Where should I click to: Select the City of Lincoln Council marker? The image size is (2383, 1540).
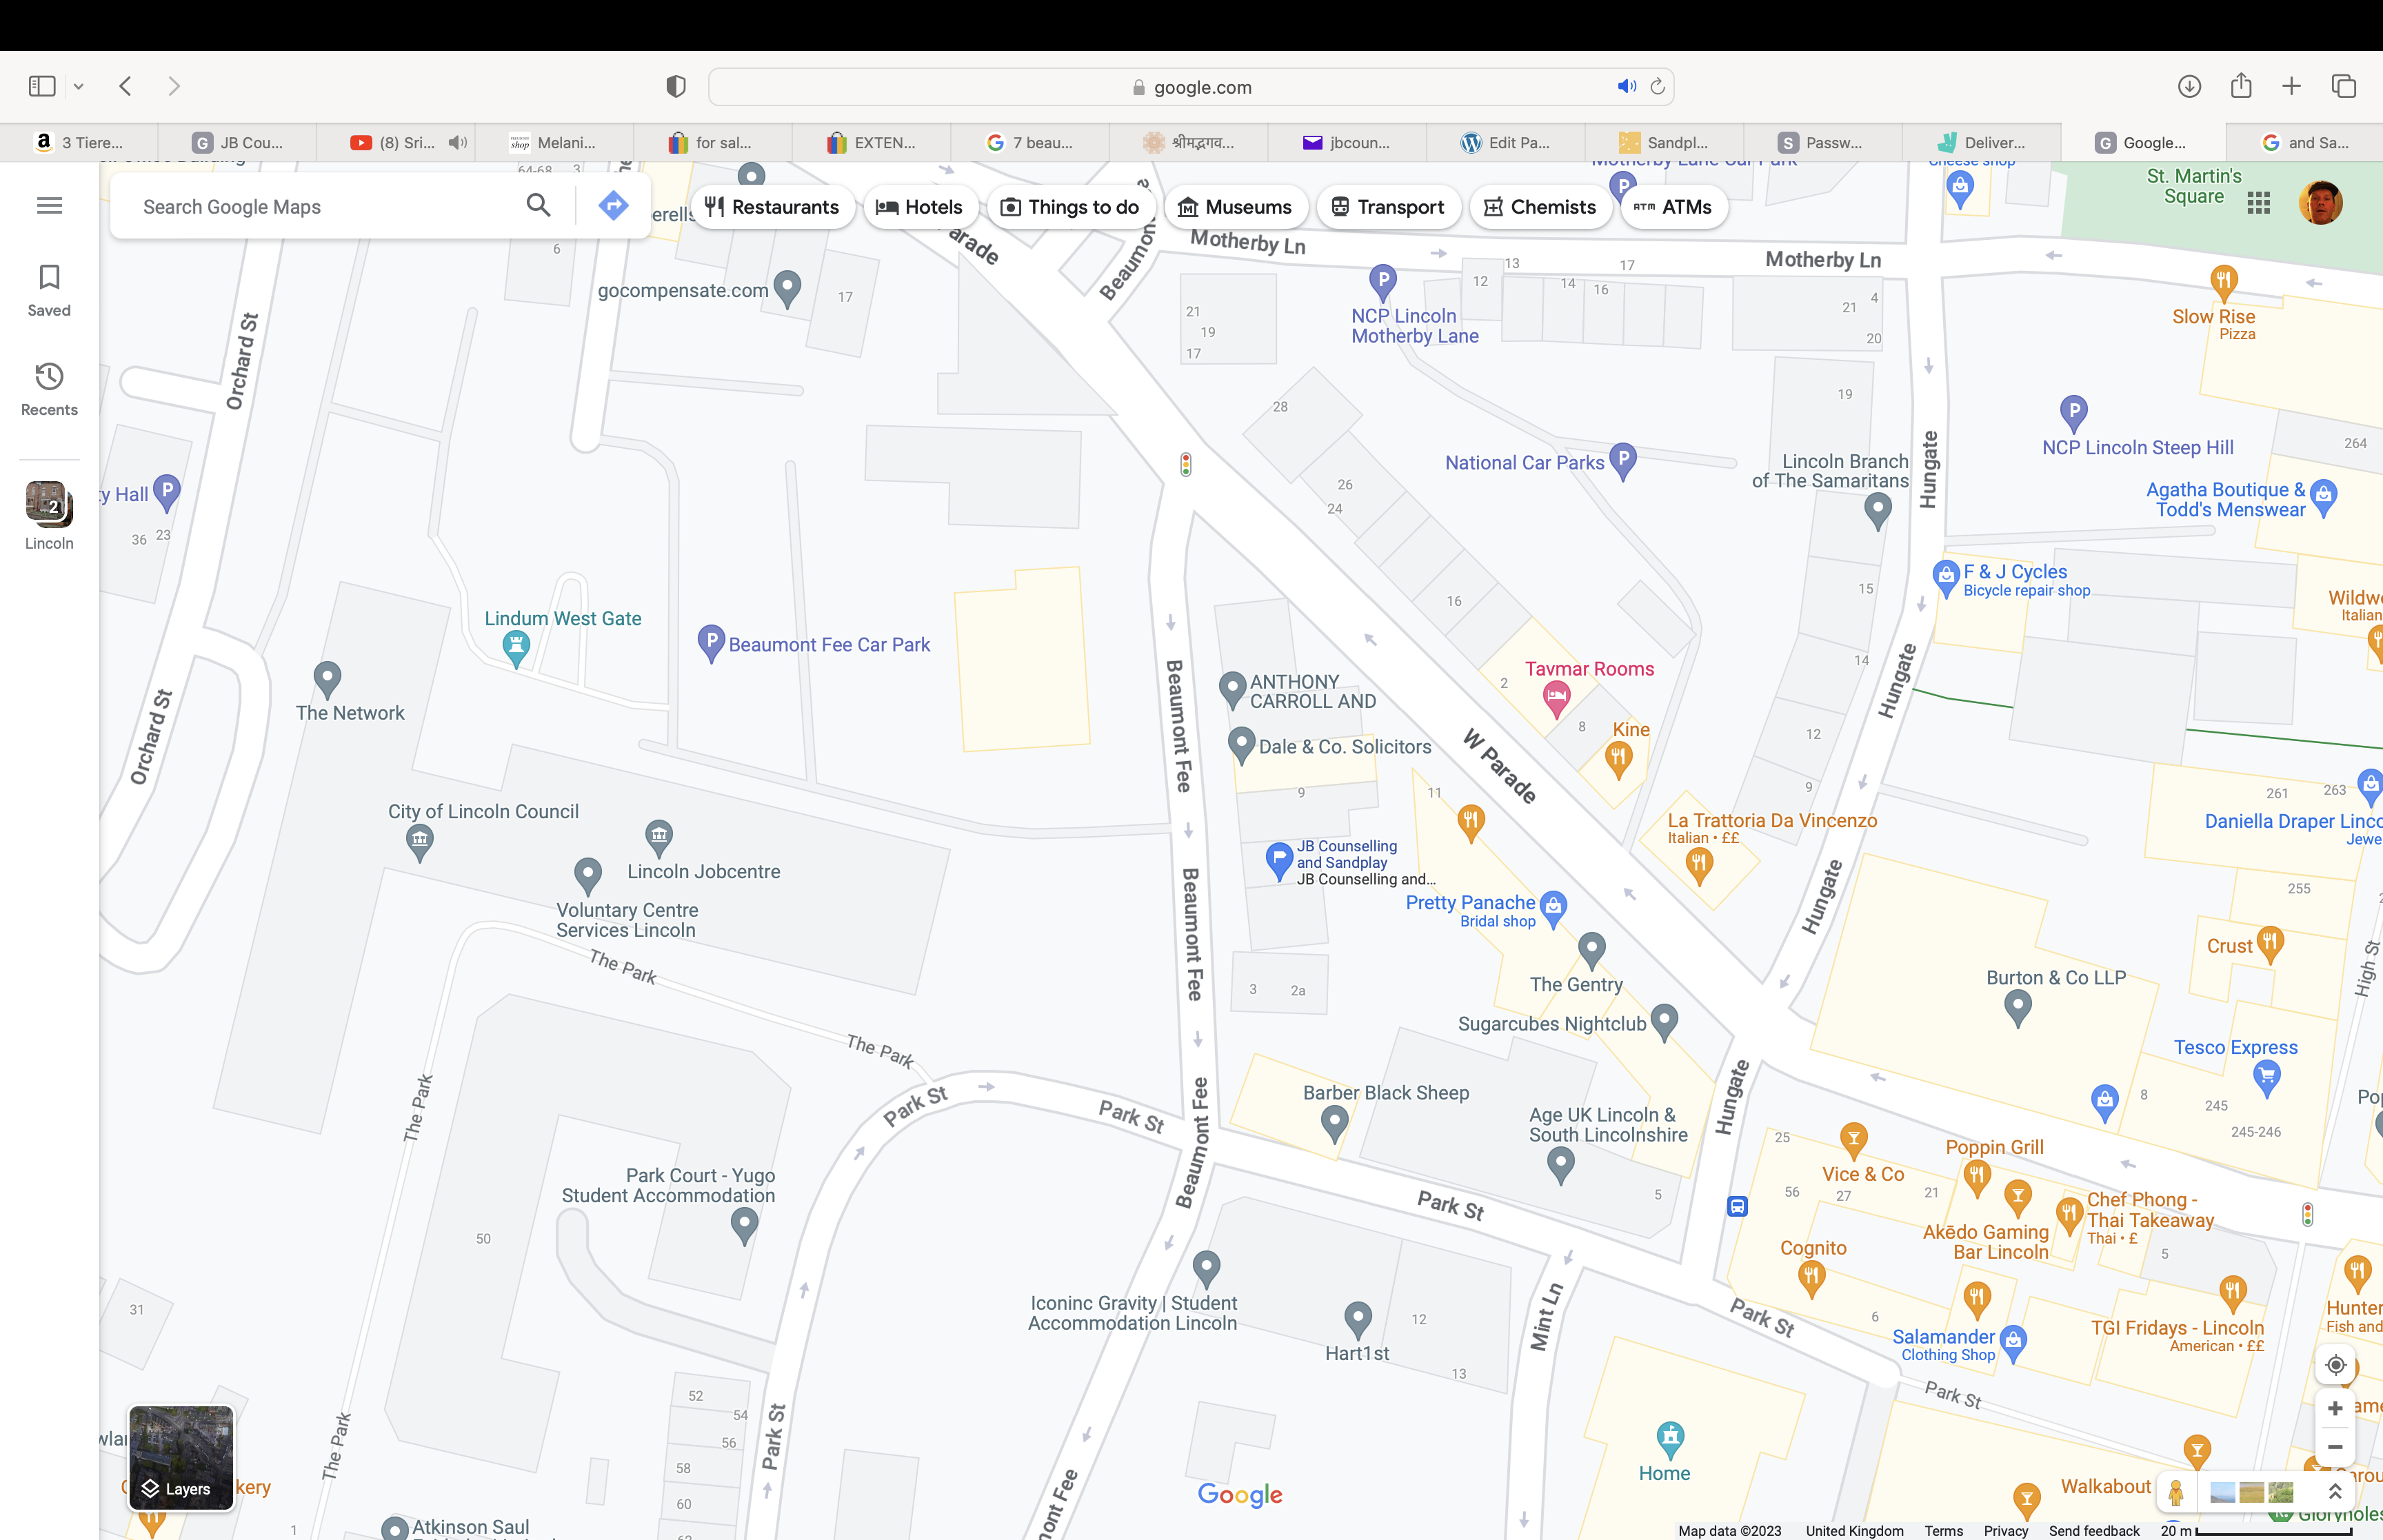pos(420,843)
